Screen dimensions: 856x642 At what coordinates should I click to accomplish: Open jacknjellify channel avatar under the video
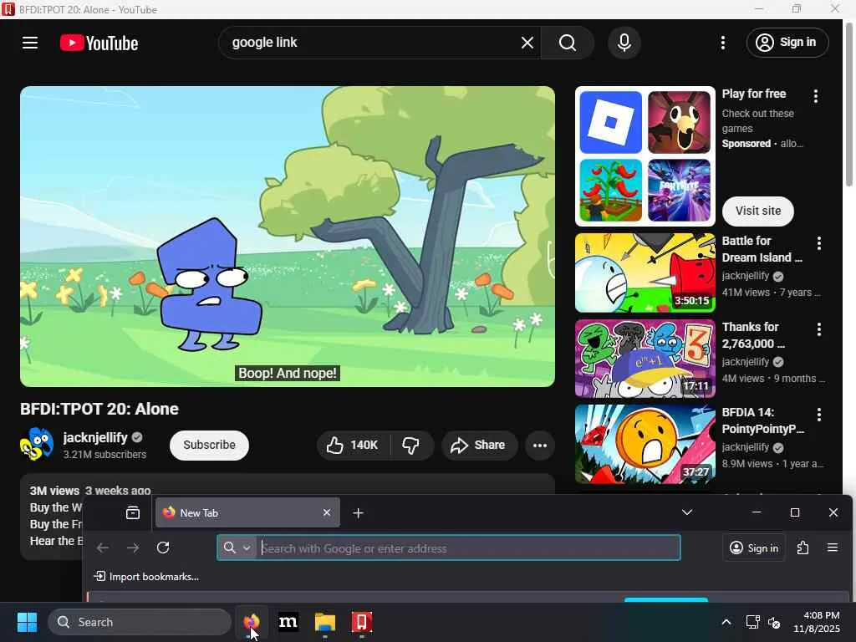(x=37, y=445)
